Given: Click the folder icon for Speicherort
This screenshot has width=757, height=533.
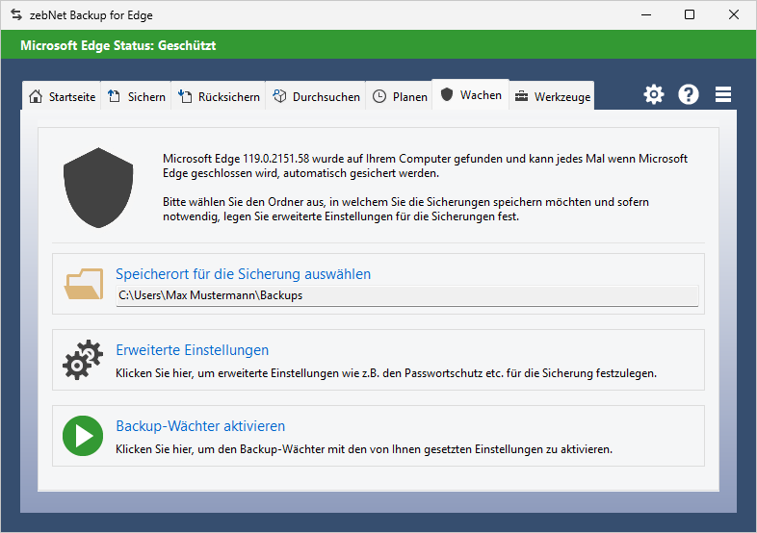Looking at the screenshot, I should pos(83,285).
